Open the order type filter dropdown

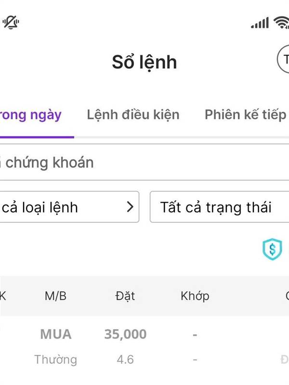click(69, 207)
